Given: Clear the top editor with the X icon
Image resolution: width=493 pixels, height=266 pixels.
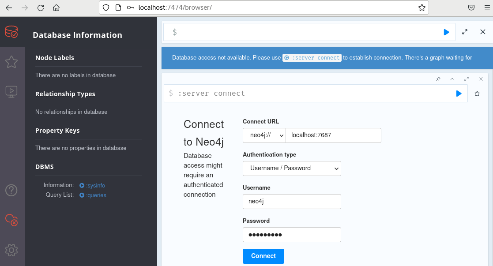Looking at the screenshot, I should 482,32.
